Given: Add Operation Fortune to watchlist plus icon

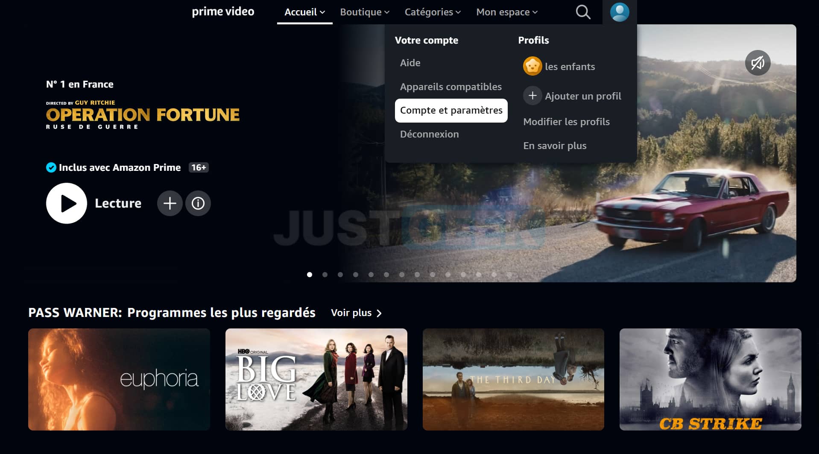Looking at the screenshot, I should pyautogui.click(x=170, y=203).
